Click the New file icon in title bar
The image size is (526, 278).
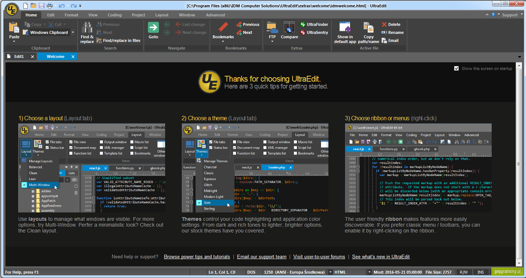pos(25,6)
